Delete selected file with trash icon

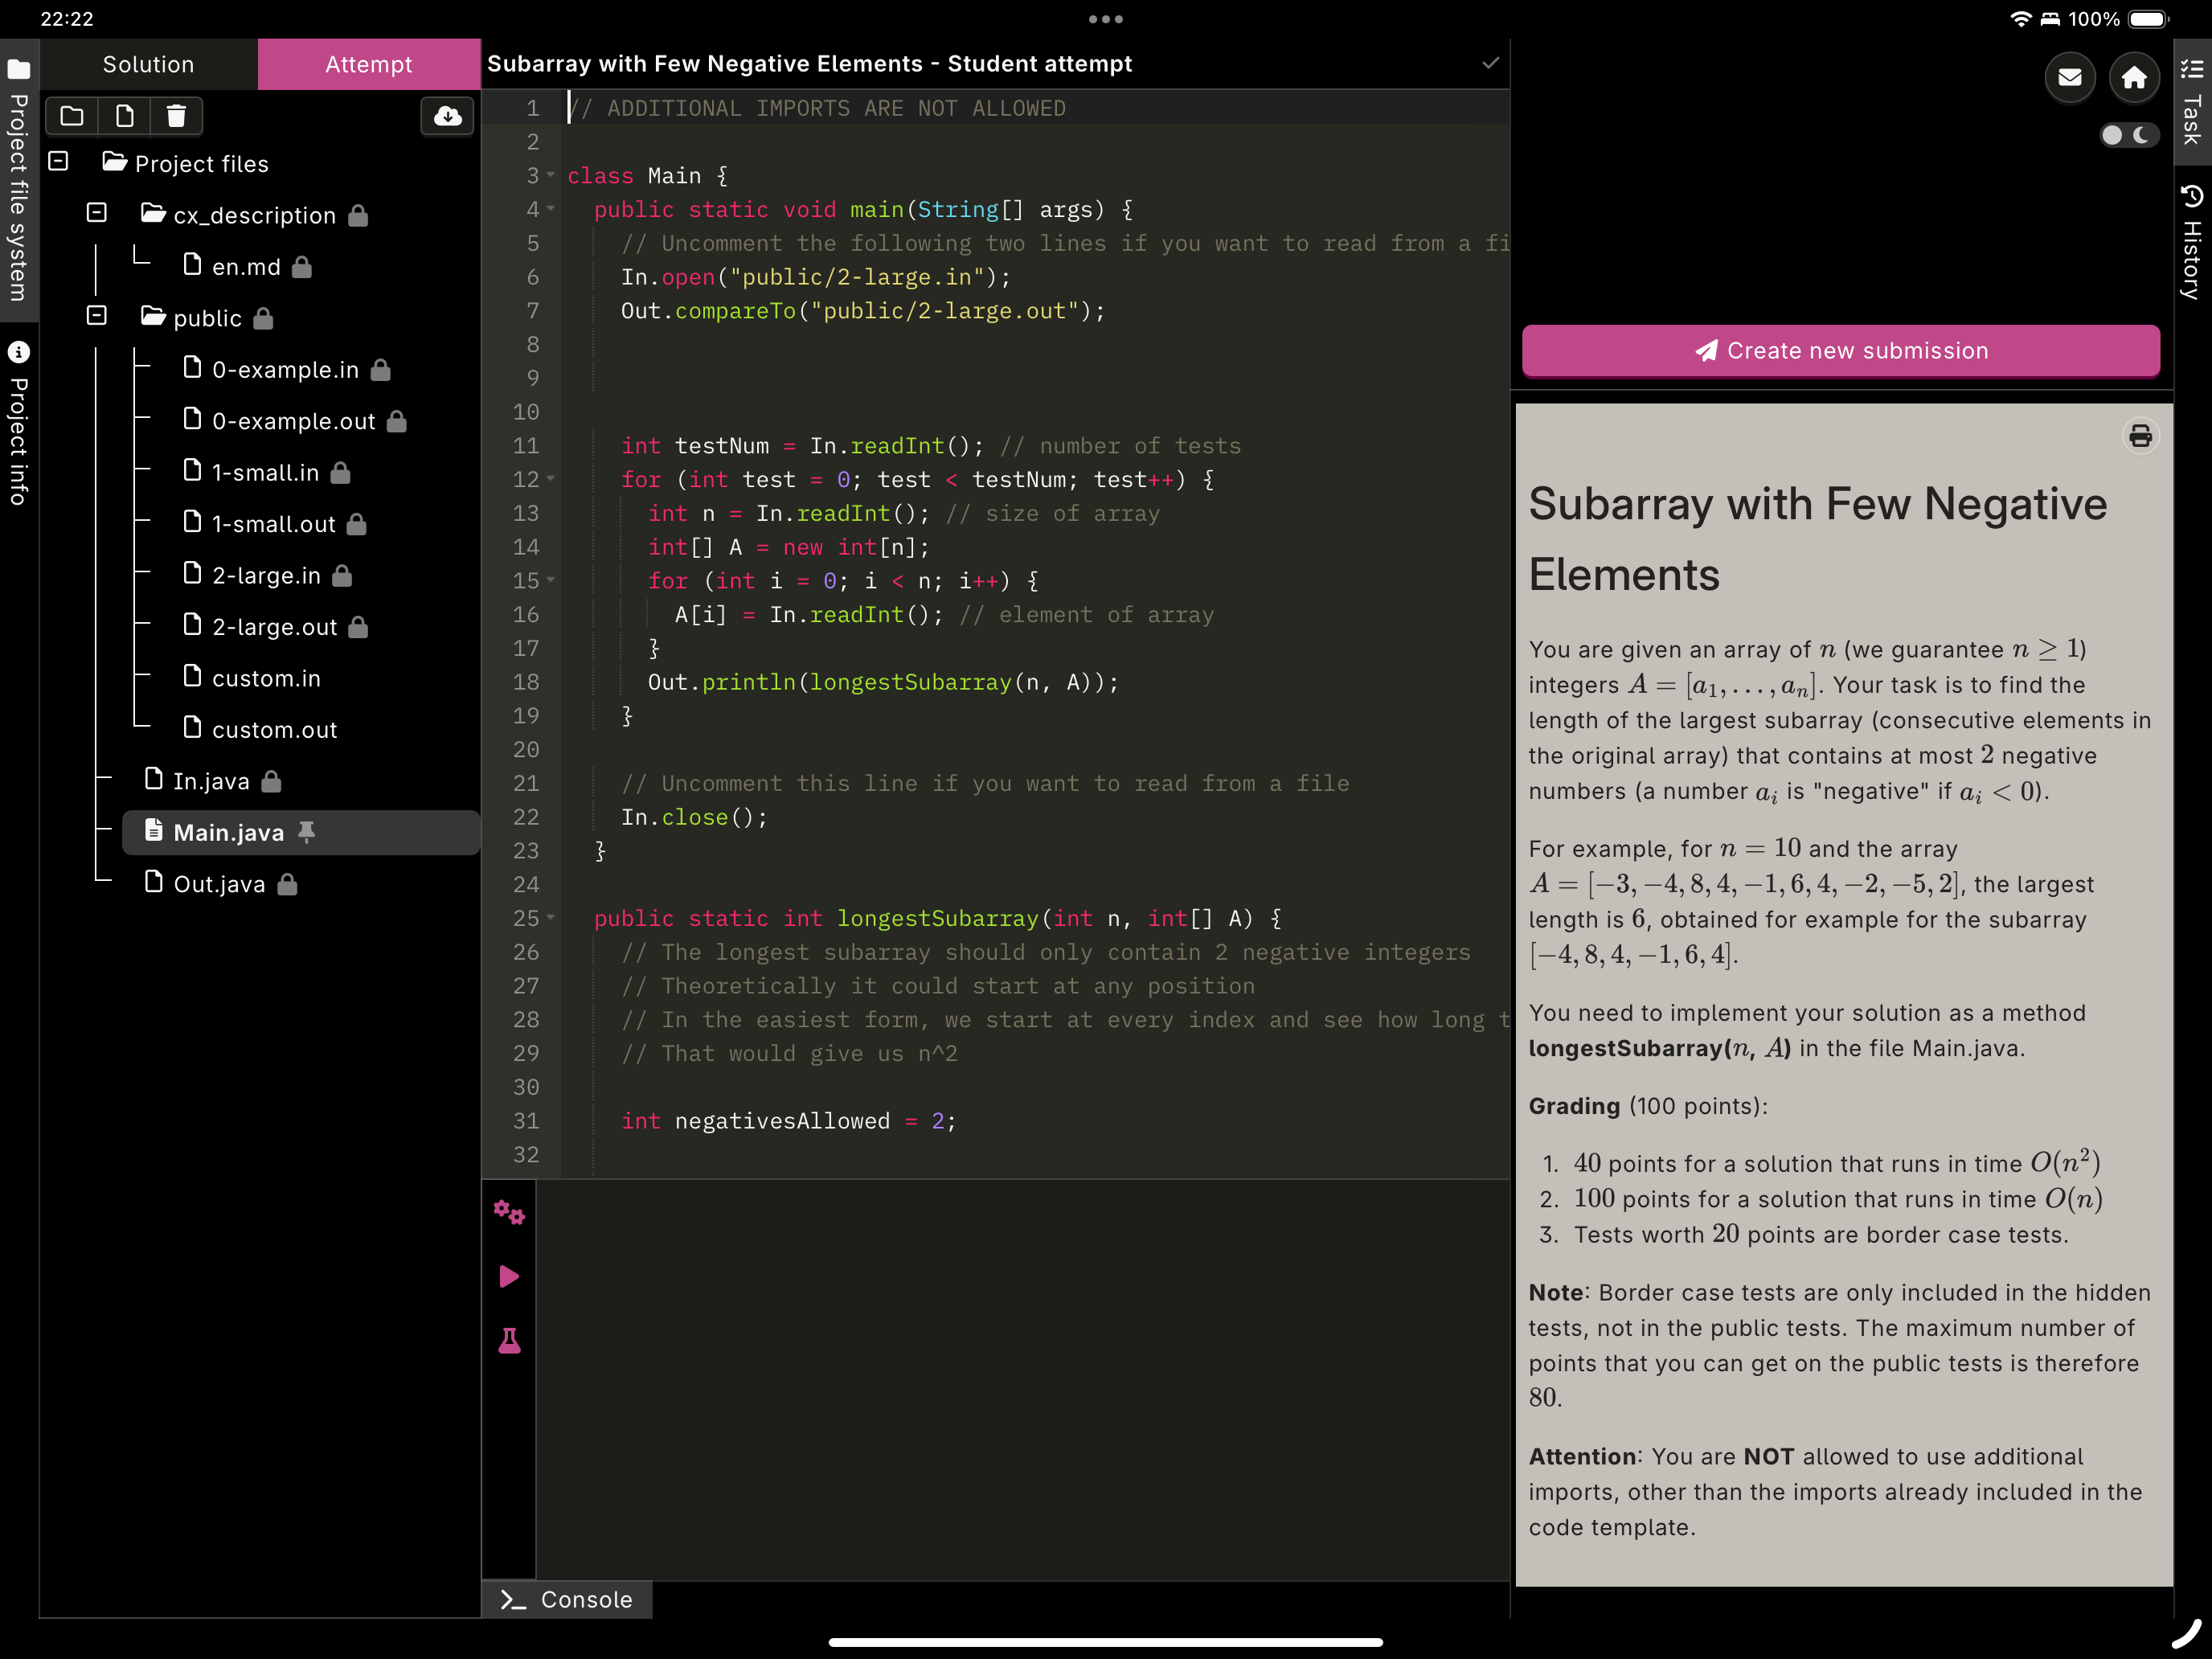[x=176, y=116]
